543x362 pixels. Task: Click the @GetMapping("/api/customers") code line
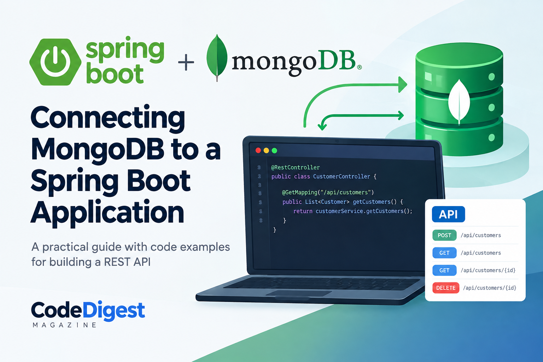click(x=328, y=192)
